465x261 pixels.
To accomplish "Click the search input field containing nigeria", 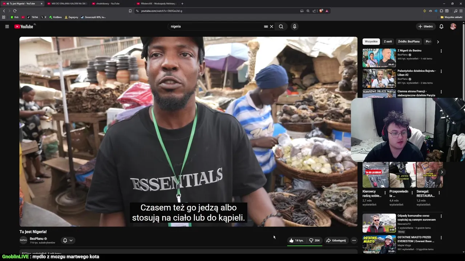I will pos(216,26).
